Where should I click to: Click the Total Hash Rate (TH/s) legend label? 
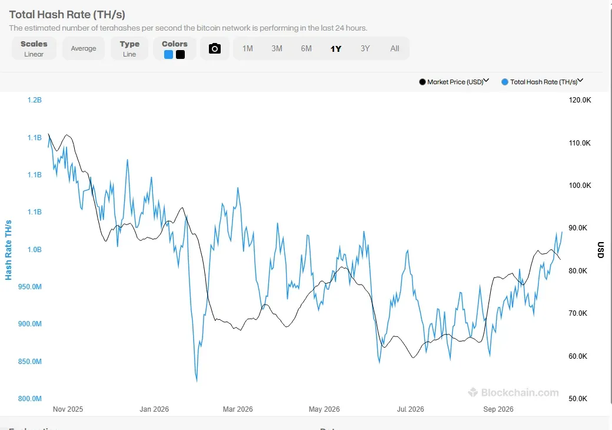coord(544,82)
